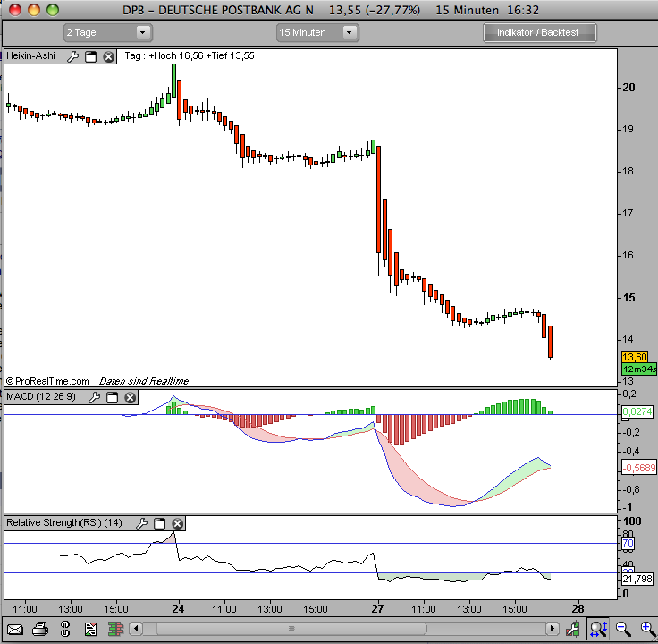This screenshot has width=658, height=644.
Task: Open chart properties wrench-candle icon
Action: (572, 629)
